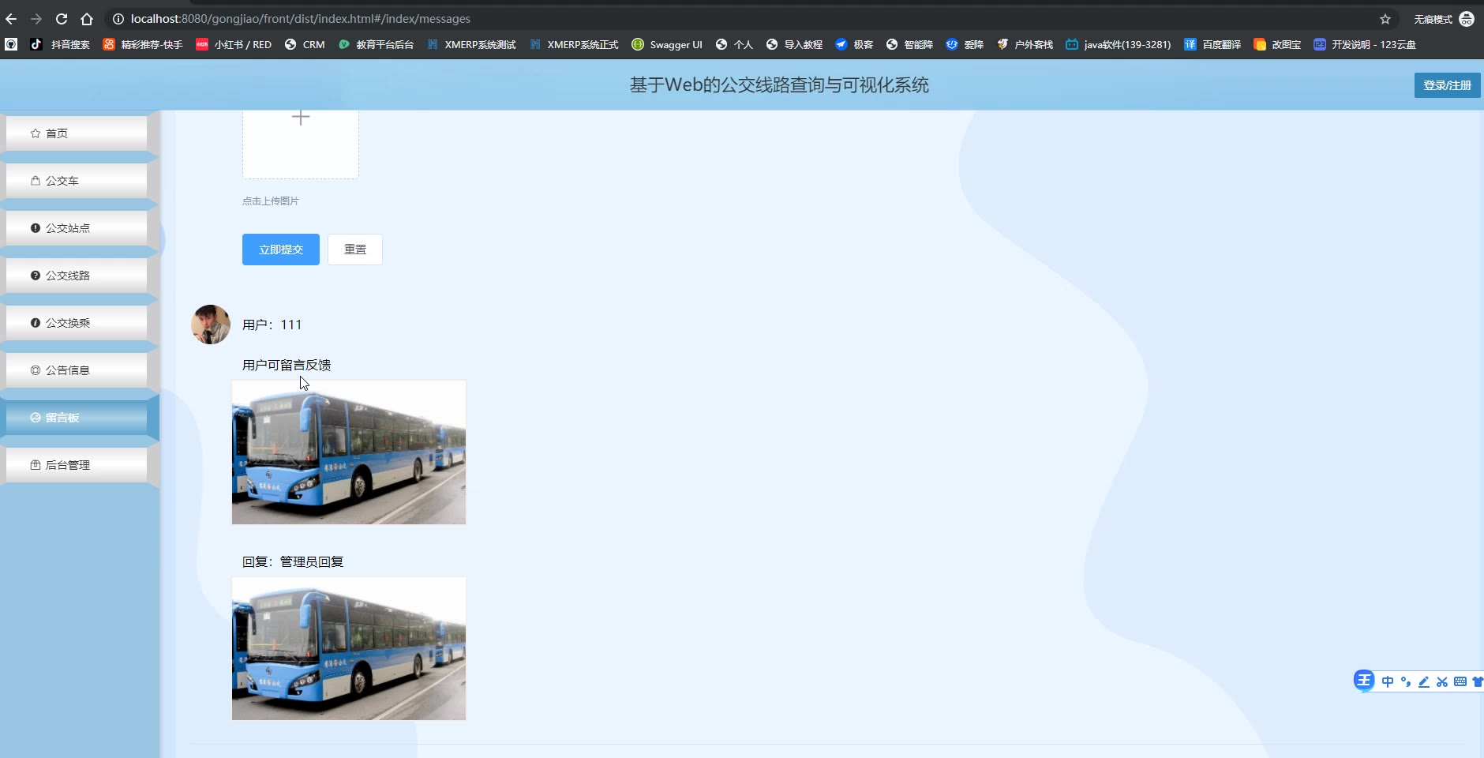
Task: Go to 首页 in the sidebar
Action: (x=77, y=133)
